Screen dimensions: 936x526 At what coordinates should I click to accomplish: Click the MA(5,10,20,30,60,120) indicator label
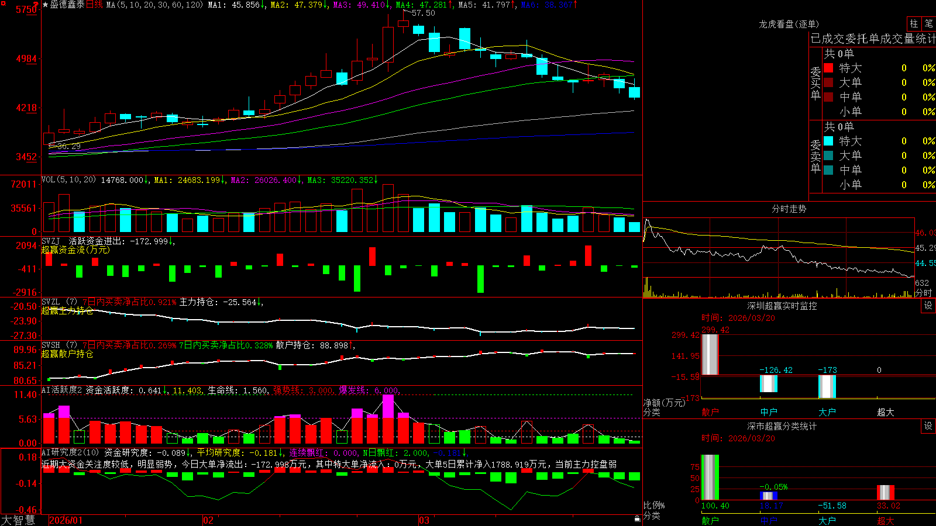pyautogui.click(x=154, y=5)
